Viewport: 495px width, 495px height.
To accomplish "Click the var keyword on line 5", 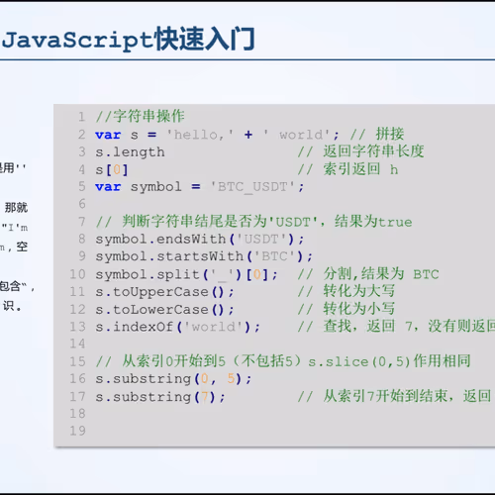I will tap(108, 187).
